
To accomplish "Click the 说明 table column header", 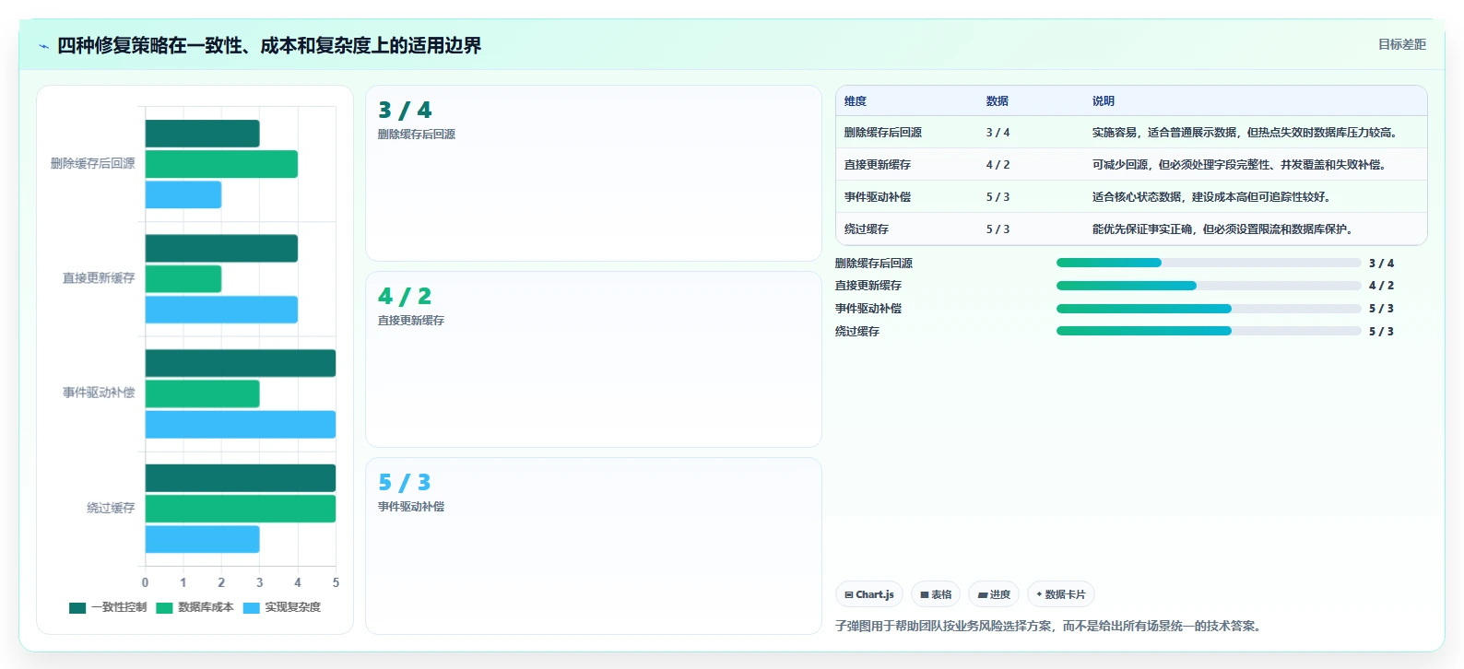I will click(1104, 101).
